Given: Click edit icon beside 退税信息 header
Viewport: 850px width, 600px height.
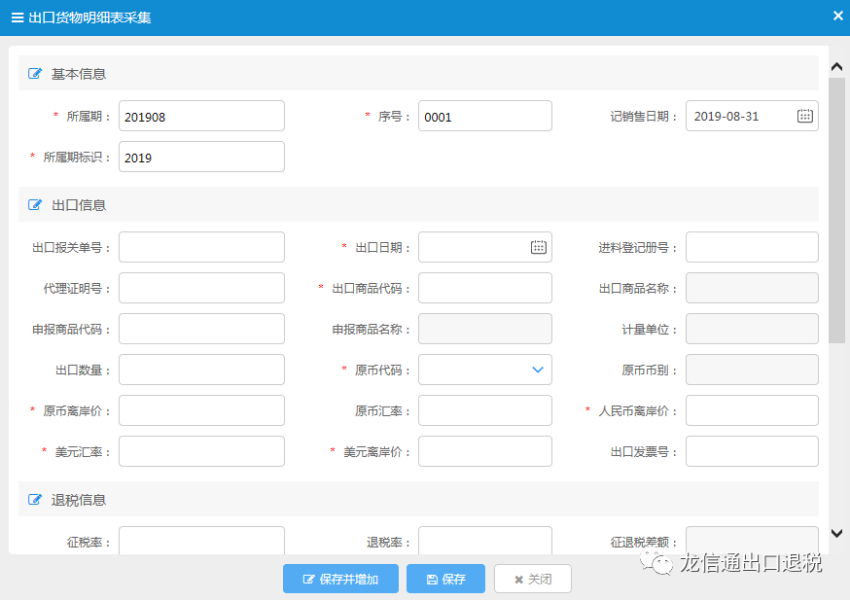Looking at the screenshot, I should (35, 500).
